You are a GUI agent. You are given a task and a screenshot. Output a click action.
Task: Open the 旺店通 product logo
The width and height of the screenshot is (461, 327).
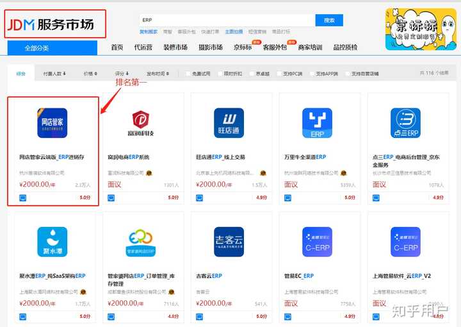[x=229, y=123]
